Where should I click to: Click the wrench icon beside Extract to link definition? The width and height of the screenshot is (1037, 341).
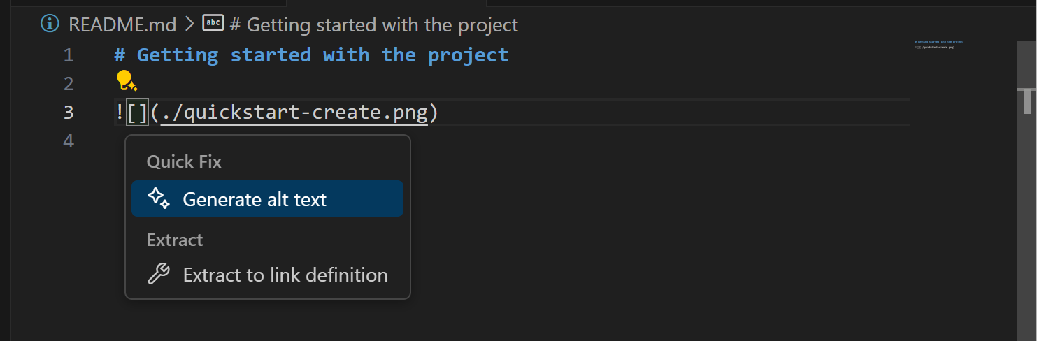159,275
